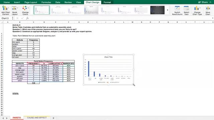This screenshot has height=120, width=214.
Task: Open the Home ribbon tab
Action: click(7, 2)
